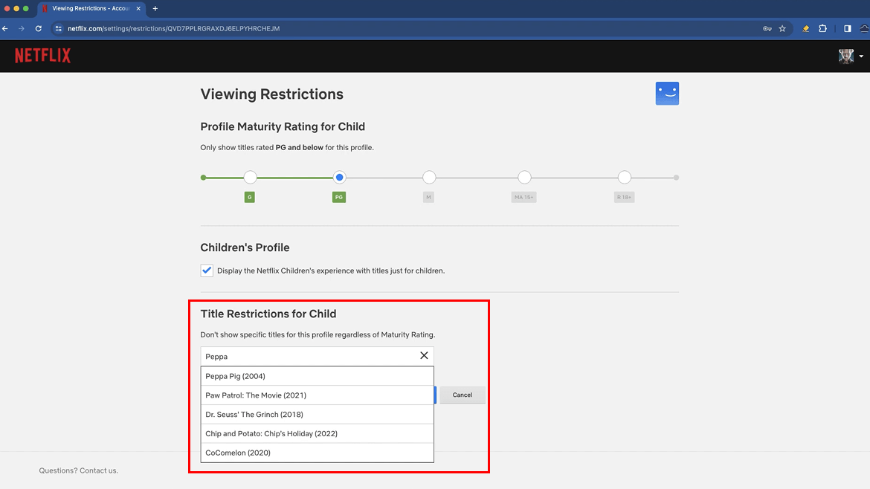Click the Cancel button
Screen dimensions: 870x489
pyautogui.click(x=462, y=395)
